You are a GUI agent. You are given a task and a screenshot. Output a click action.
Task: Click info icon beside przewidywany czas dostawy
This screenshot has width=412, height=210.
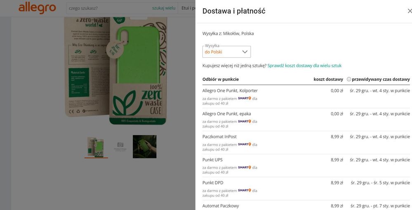(x=349, y=79)
